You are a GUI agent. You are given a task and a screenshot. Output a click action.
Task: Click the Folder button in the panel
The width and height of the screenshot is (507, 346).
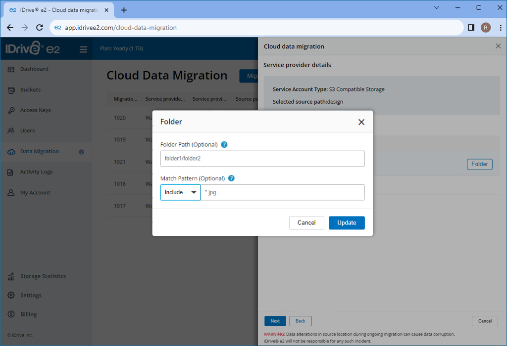pos(479,164)
